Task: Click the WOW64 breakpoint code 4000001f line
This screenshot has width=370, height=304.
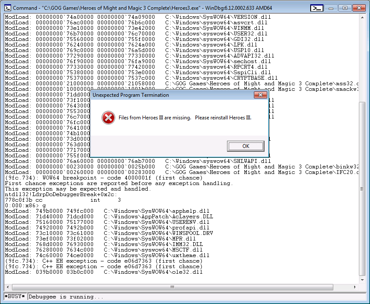Action: click(x=104, y=178)
